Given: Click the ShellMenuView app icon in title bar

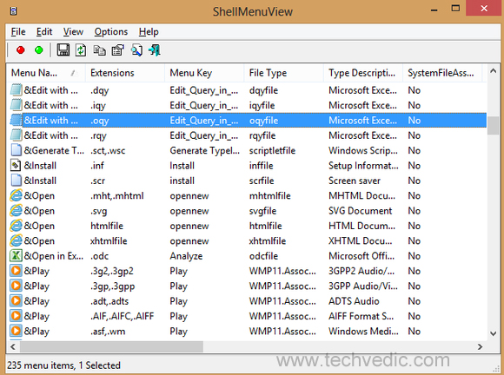Looking at the screenshot, I should click(13, 11).
